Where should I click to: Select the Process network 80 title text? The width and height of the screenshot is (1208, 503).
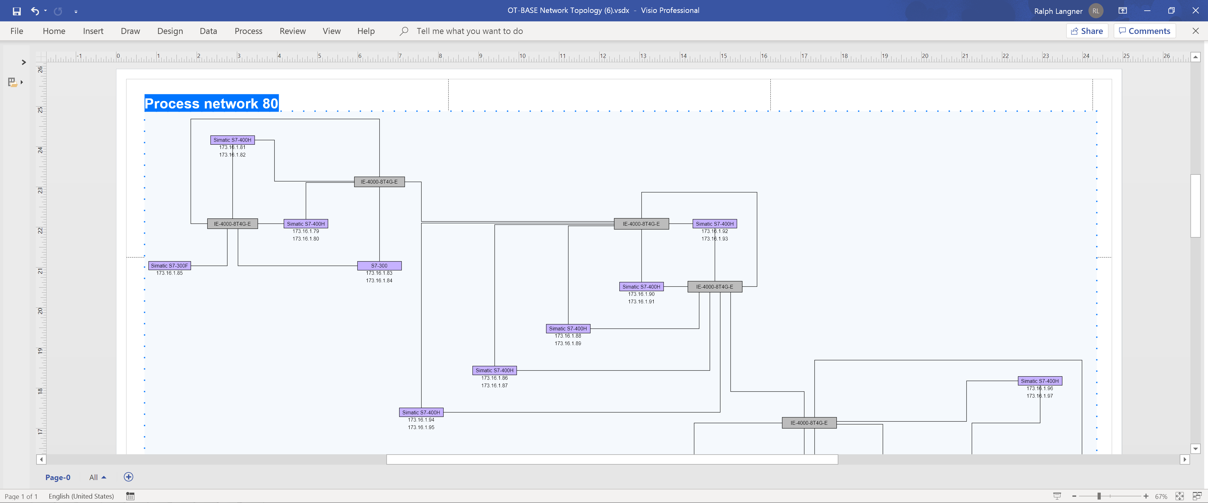pyautogui.click(x=211, y=103)
